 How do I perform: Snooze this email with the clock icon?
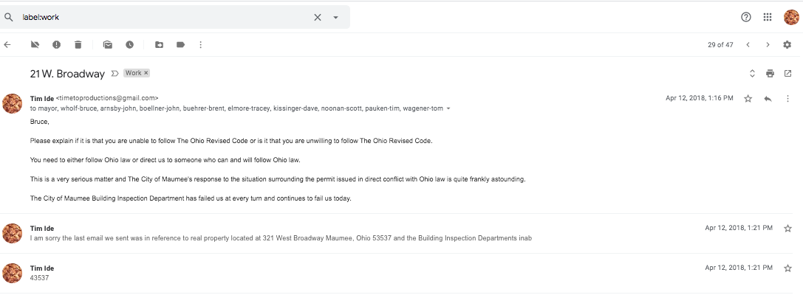(129, 45)
